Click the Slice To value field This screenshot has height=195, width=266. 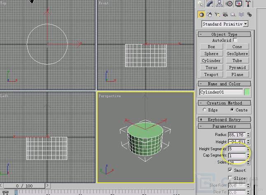237,192
